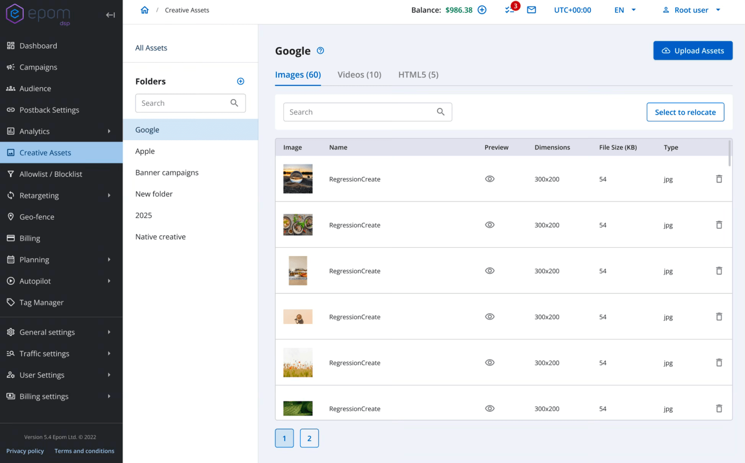Click Select to relocate button
Viewport: 745px width, 463px height.
point(685,112)
